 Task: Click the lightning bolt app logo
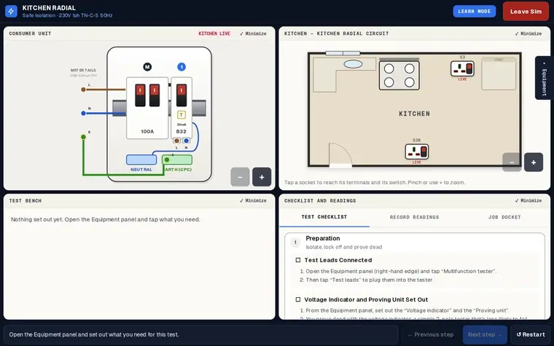click(11, 12)
